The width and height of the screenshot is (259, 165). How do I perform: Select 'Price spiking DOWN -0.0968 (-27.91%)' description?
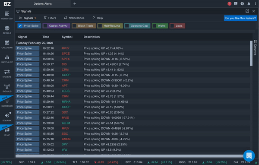pyautogui.click(x=109, y=118)
